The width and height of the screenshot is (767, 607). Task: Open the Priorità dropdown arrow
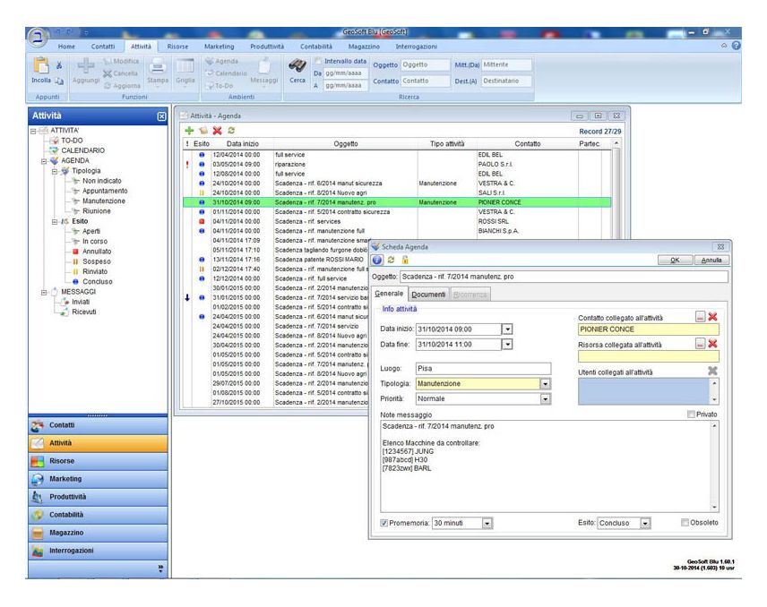(545, 399)
